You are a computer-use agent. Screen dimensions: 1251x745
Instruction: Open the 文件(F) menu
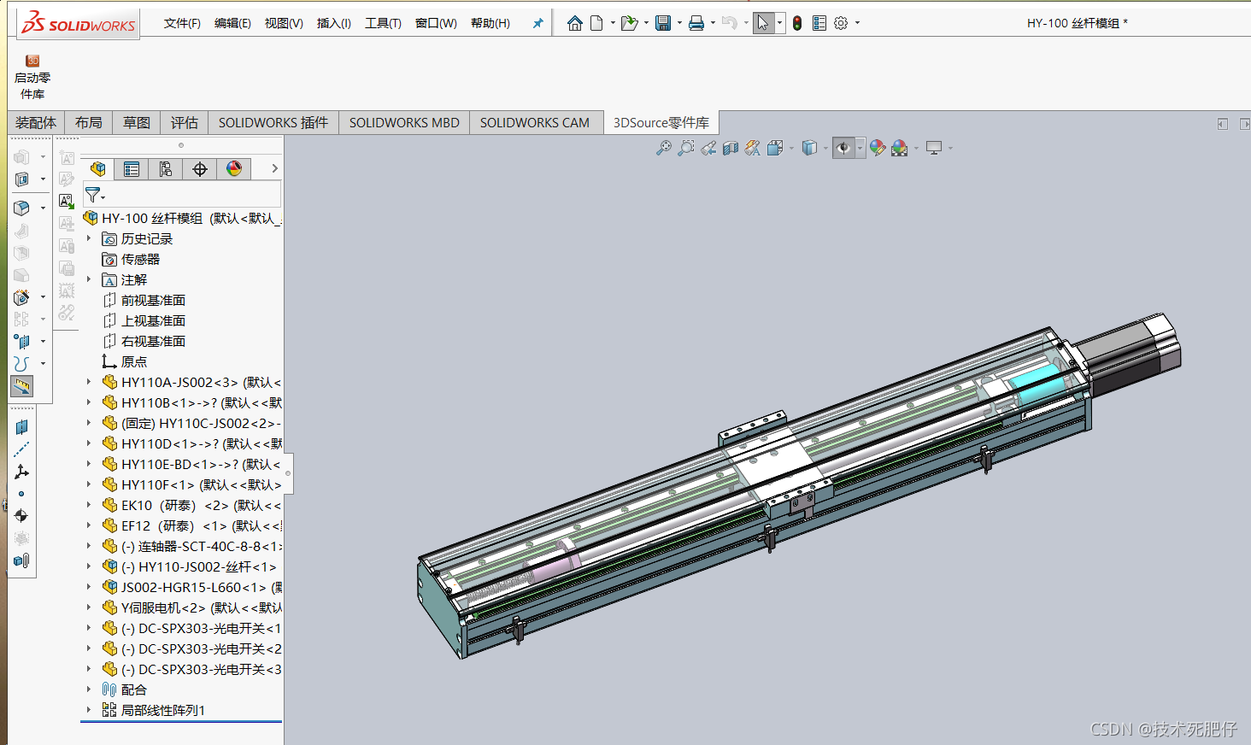click(182, 23)
